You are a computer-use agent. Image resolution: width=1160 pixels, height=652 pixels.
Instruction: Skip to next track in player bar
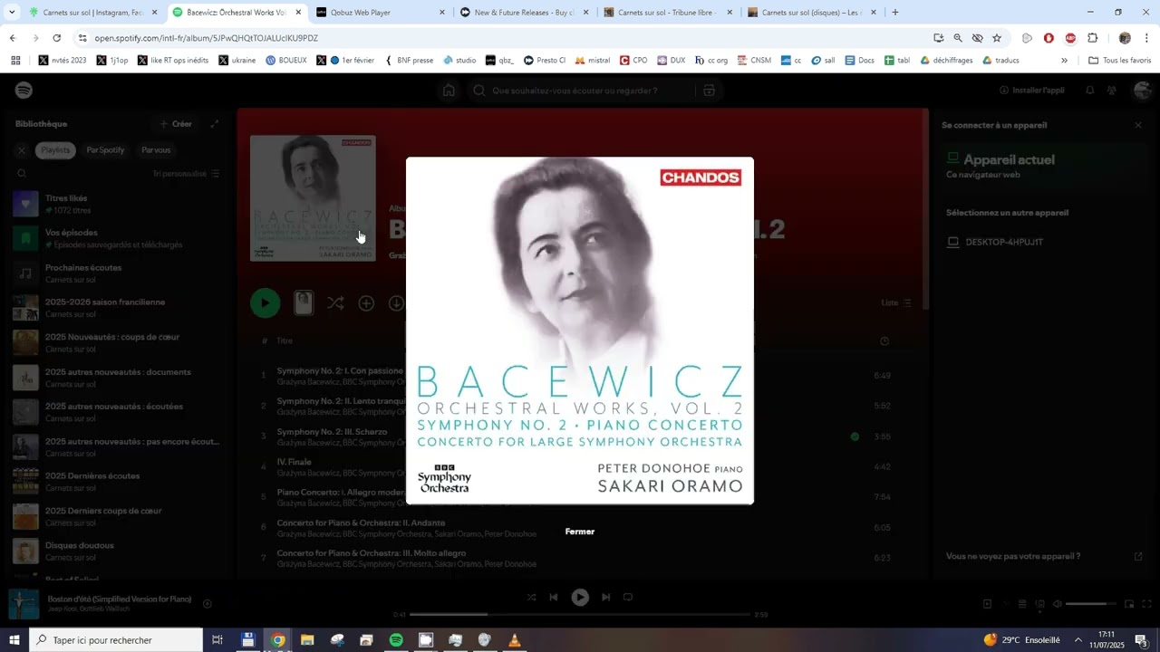click(605, 598)
